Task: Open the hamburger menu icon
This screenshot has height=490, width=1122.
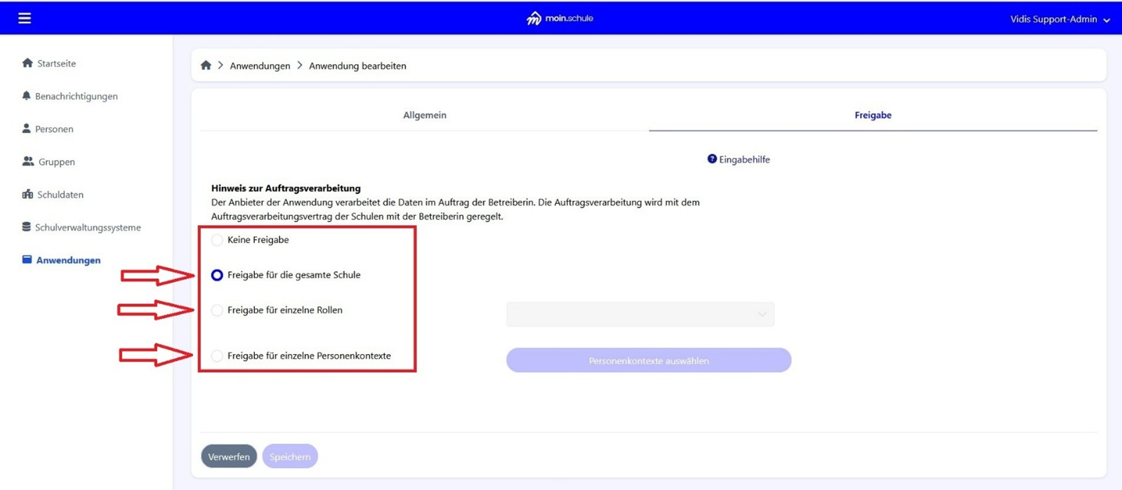Action: (25, 18)
